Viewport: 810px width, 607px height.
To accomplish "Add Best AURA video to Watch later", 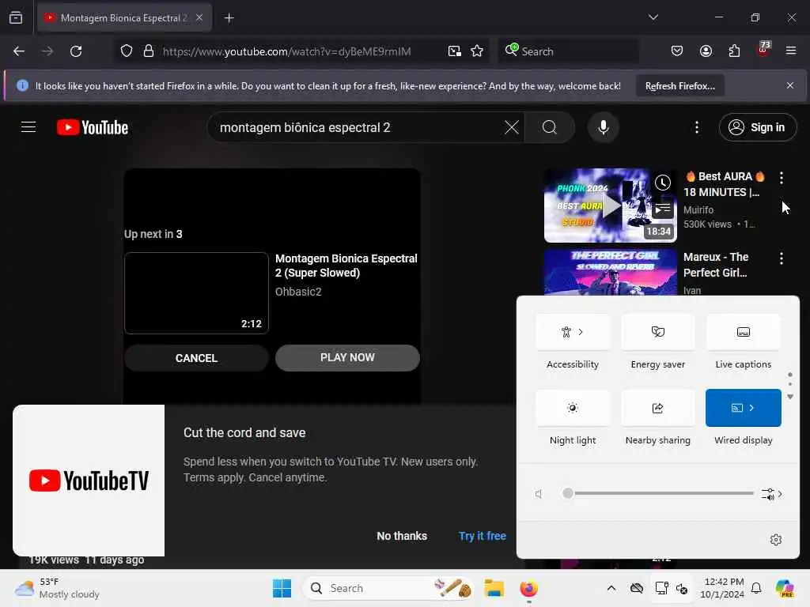I will click(663, 183).
